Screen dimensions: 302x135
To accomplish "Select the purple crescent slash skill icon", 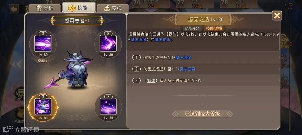I will pyautogui.click(x=108, y=43).
